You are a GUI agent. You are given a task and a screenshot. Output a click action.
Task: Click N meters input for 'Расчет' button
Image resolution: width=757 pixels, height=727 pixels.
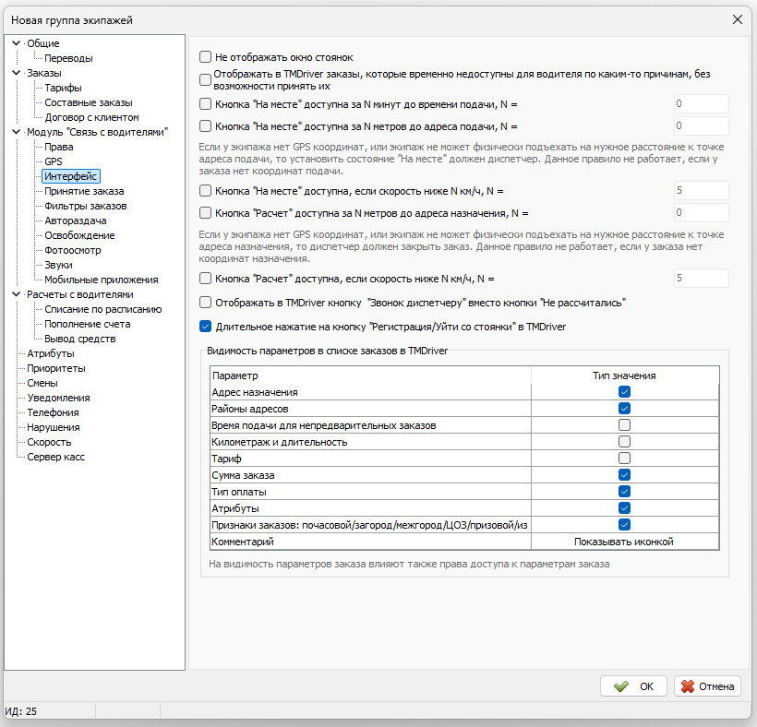pyautogui.click(x=701, y=213)
